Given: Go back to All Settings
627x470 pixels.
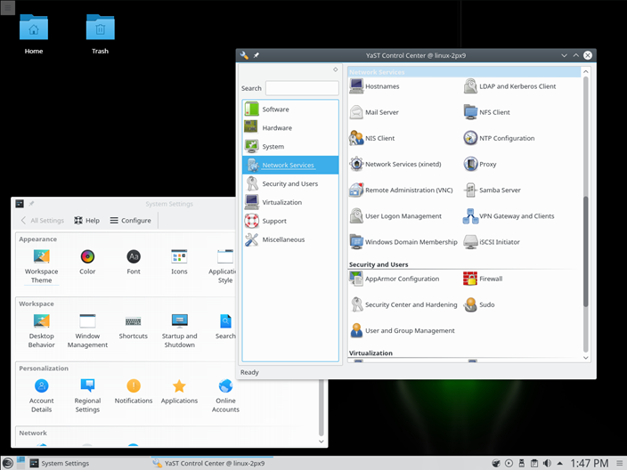Looking at the screenshot, I should pyautogui.click(x=42, y=220).
